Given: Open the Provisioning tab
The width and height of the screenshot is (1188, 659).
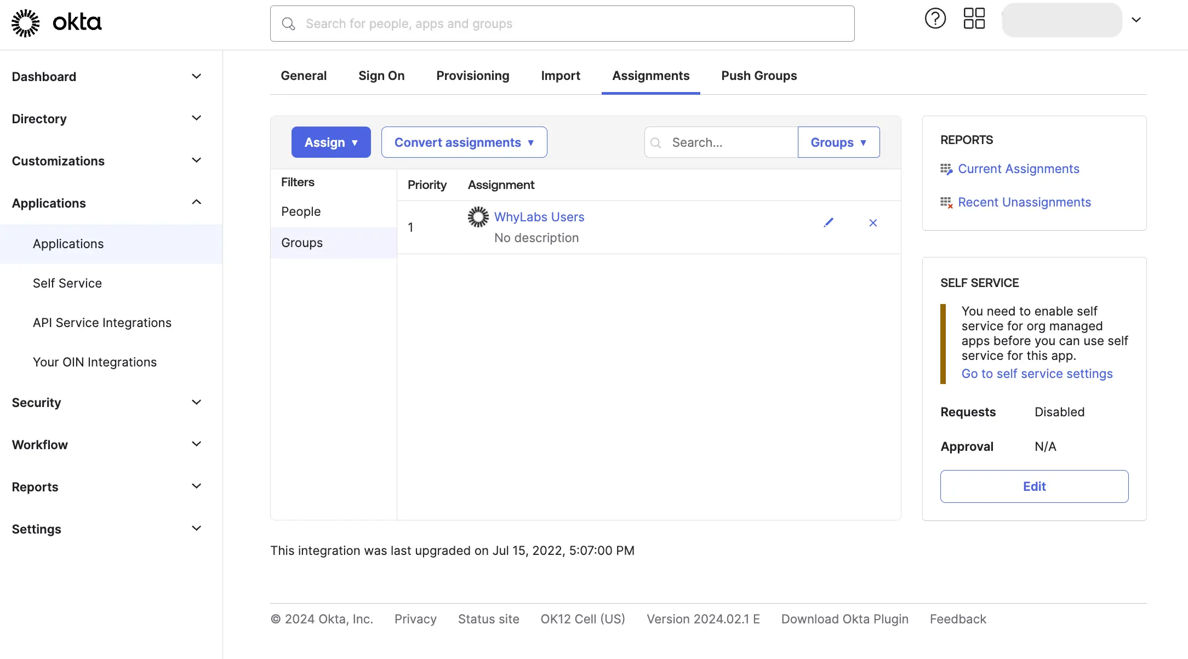Looking at the screenshot, I should coord(472,76).
